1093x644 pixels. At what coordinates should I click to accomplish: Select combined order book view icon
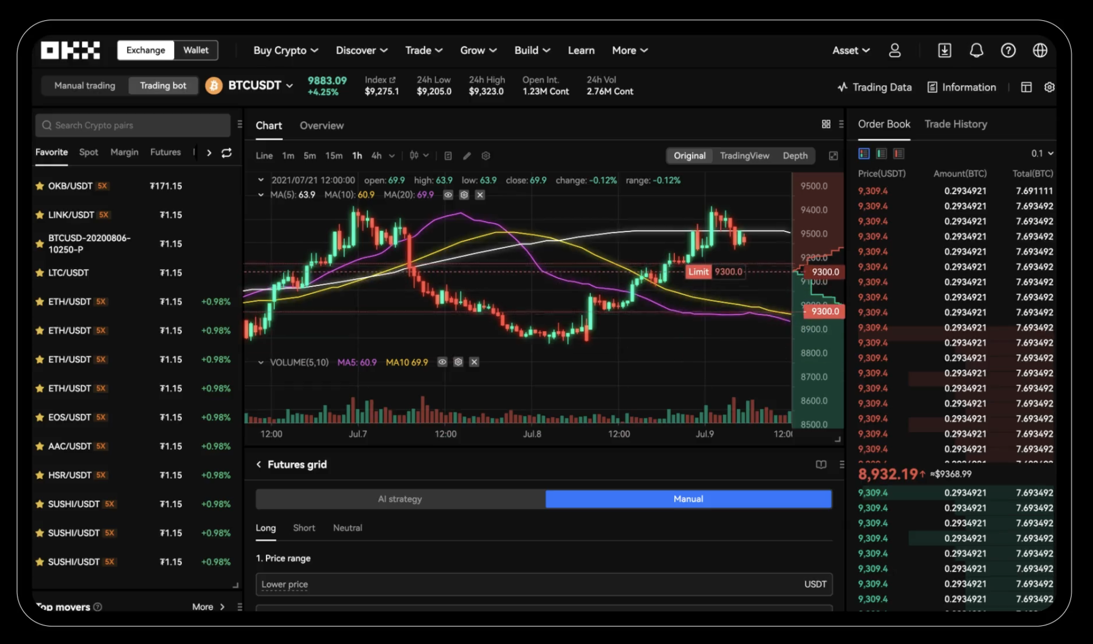pyautogui.click(x=864, y=154)
